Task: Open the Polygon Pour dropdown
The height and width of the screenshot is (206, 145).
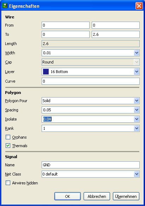Action: click(x=137, y=101)
